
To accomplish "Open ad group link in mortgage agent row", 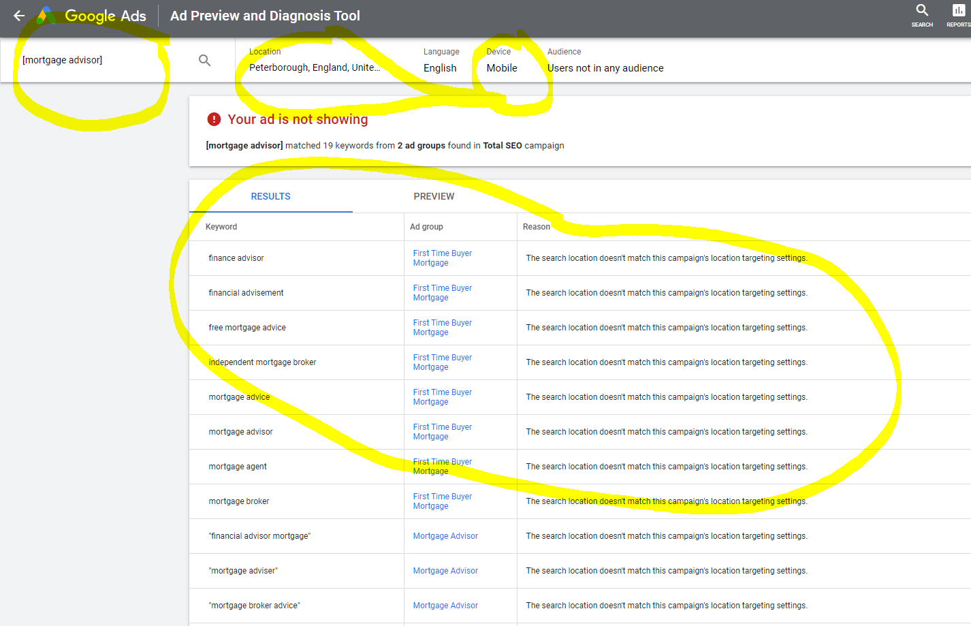I will (x=443, y=467).
